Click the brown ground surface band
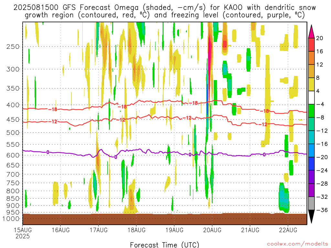Screen dimensions: 331x248 165,219
